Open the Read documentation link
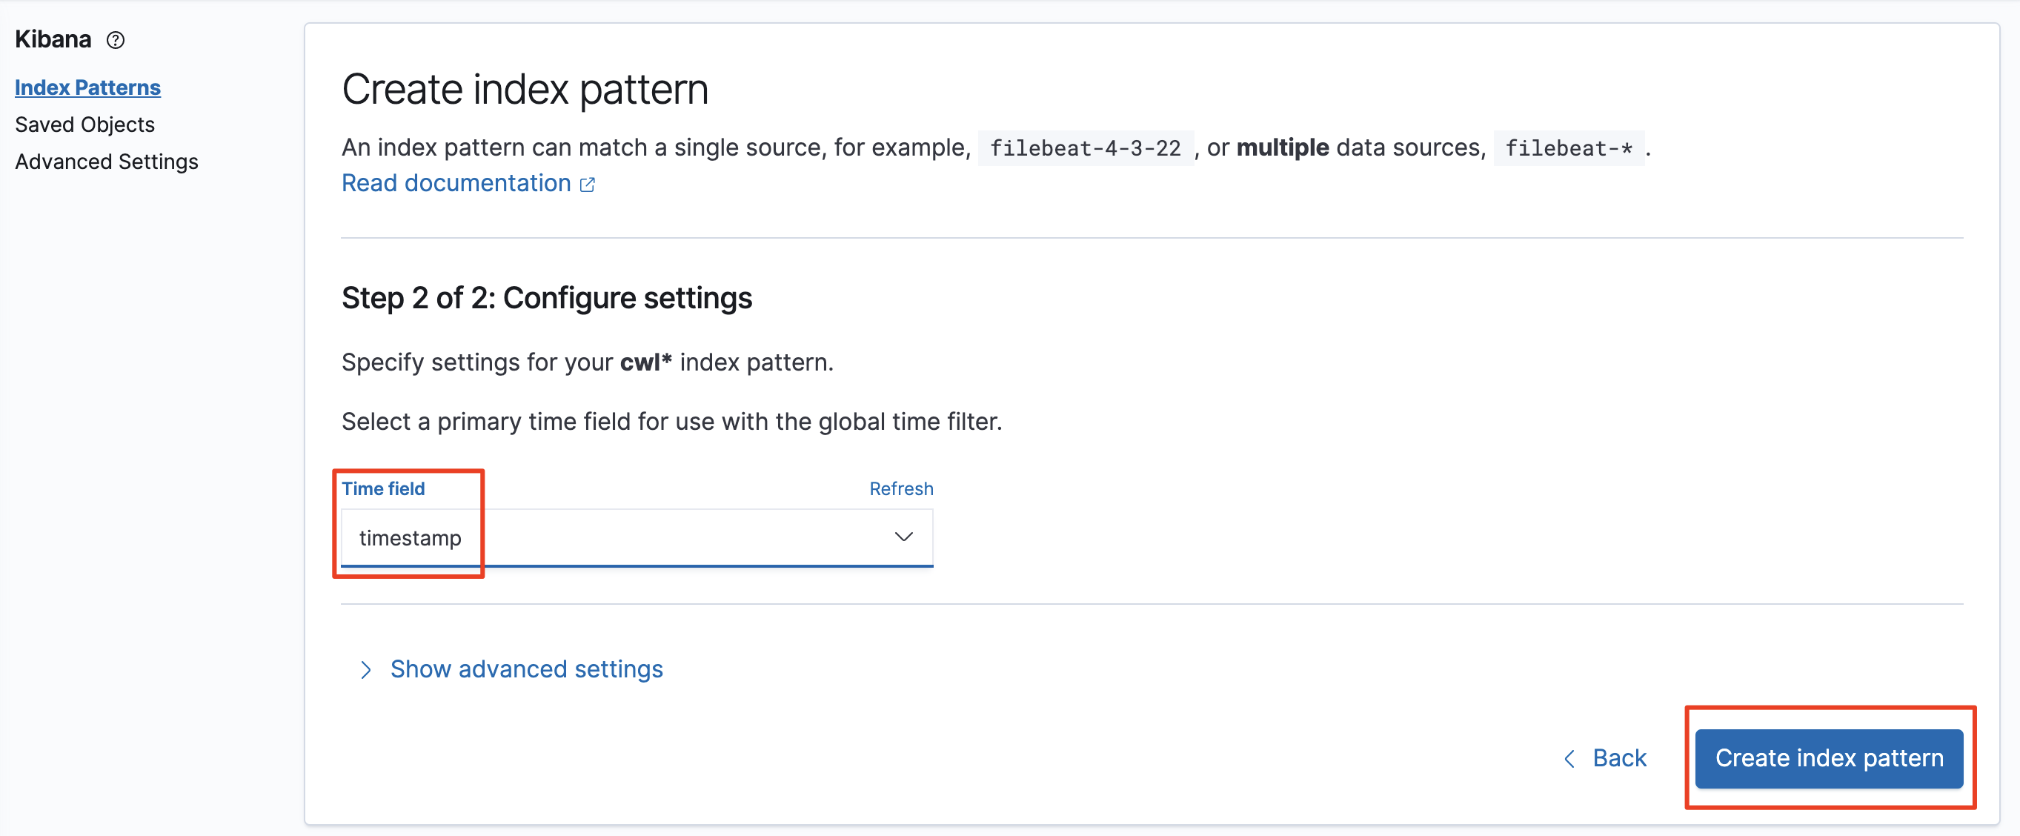This screenshot has width=2020, height=836. (456, 183)
